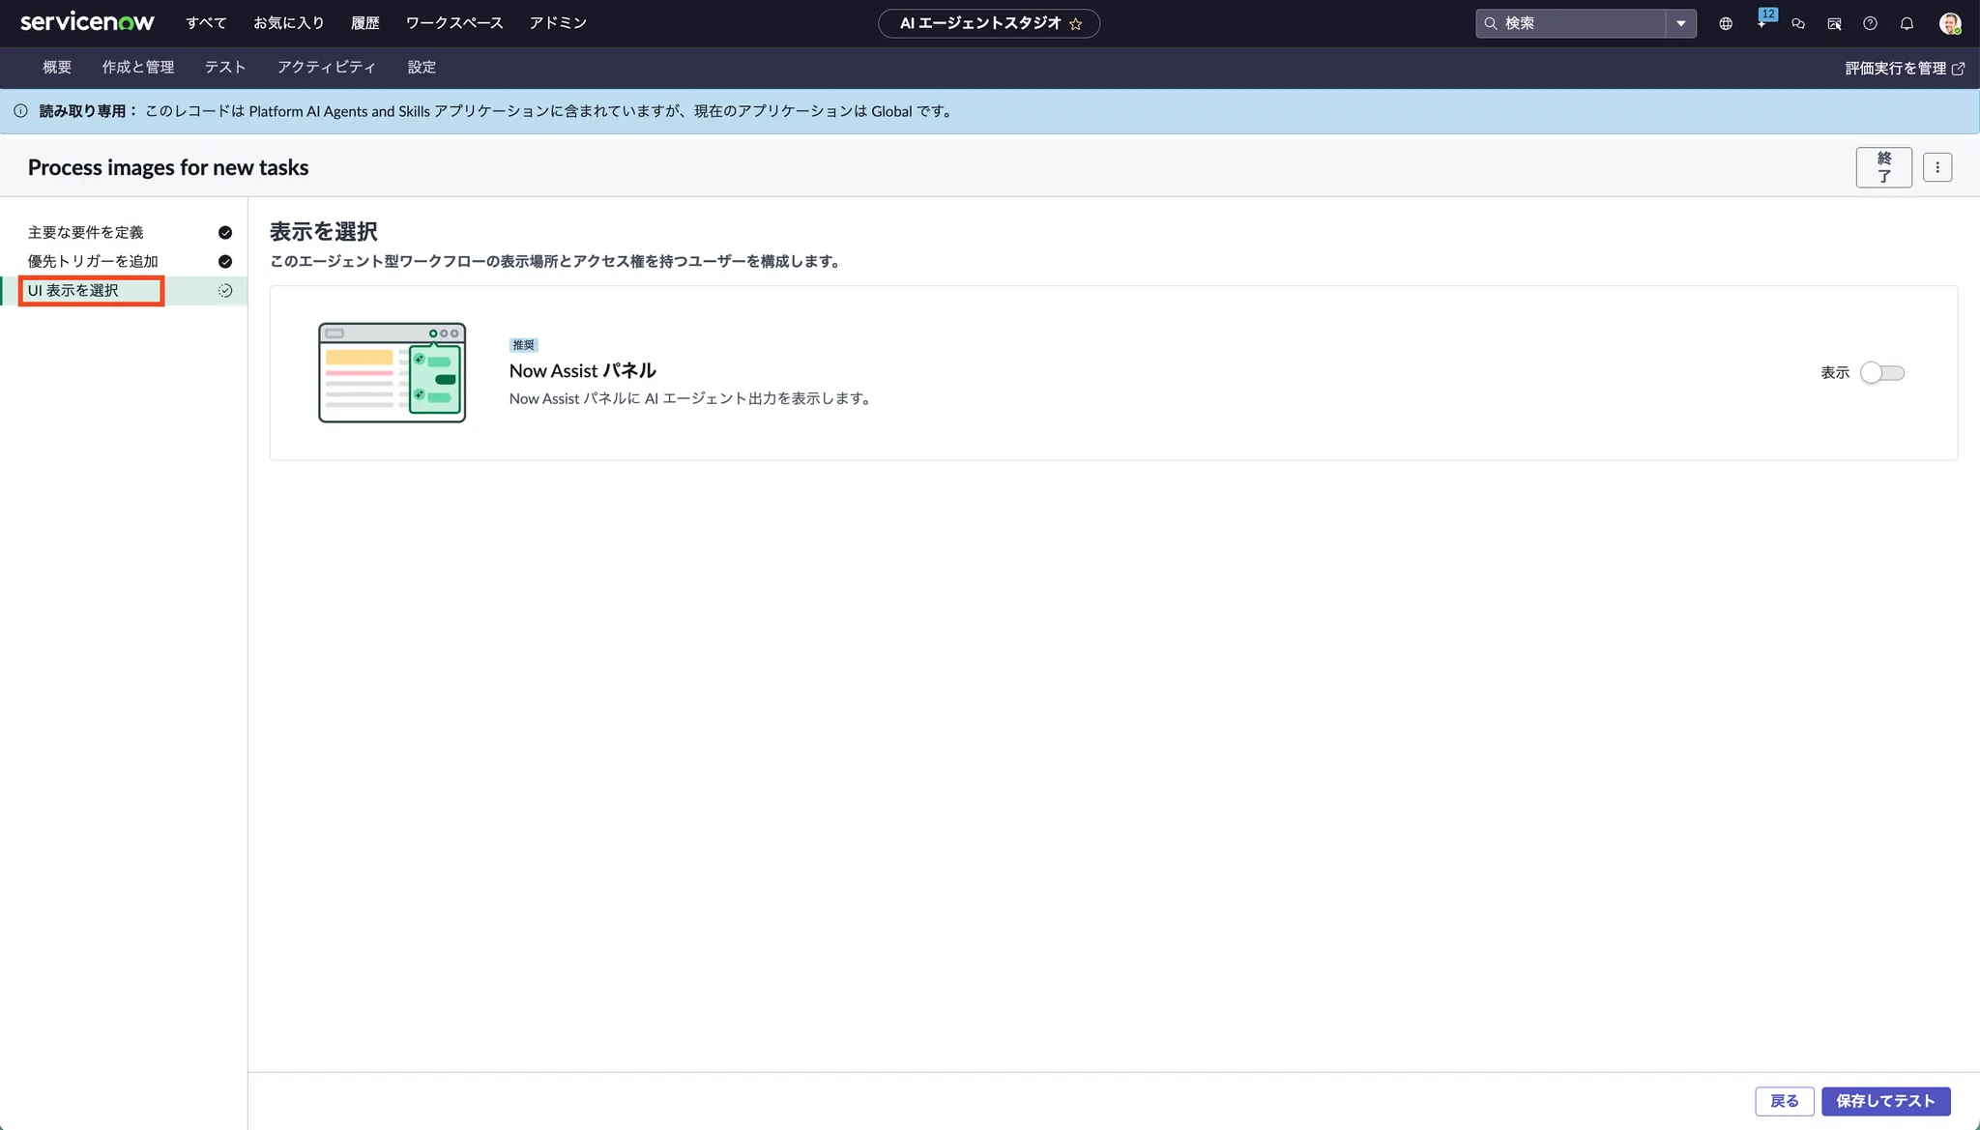Image resolution: width=1980 pixels, height=1130 pixels.
Task: Open the ワークスペース menu
Action: [x=453, y=23]
